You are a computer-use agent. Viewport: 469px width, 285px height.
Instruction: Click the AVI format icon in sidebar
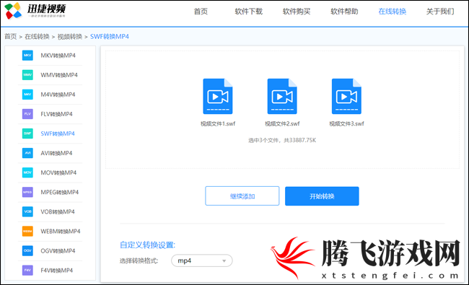click(27, 153)
